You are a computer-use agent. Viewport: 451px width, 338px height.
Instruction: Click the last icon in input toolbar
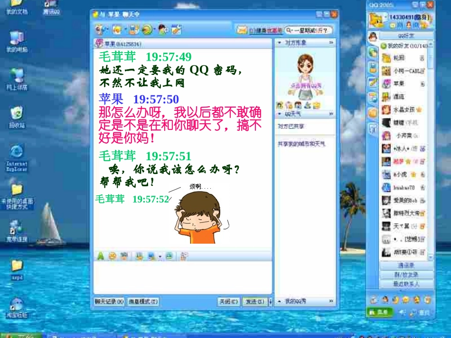(184, 256)
